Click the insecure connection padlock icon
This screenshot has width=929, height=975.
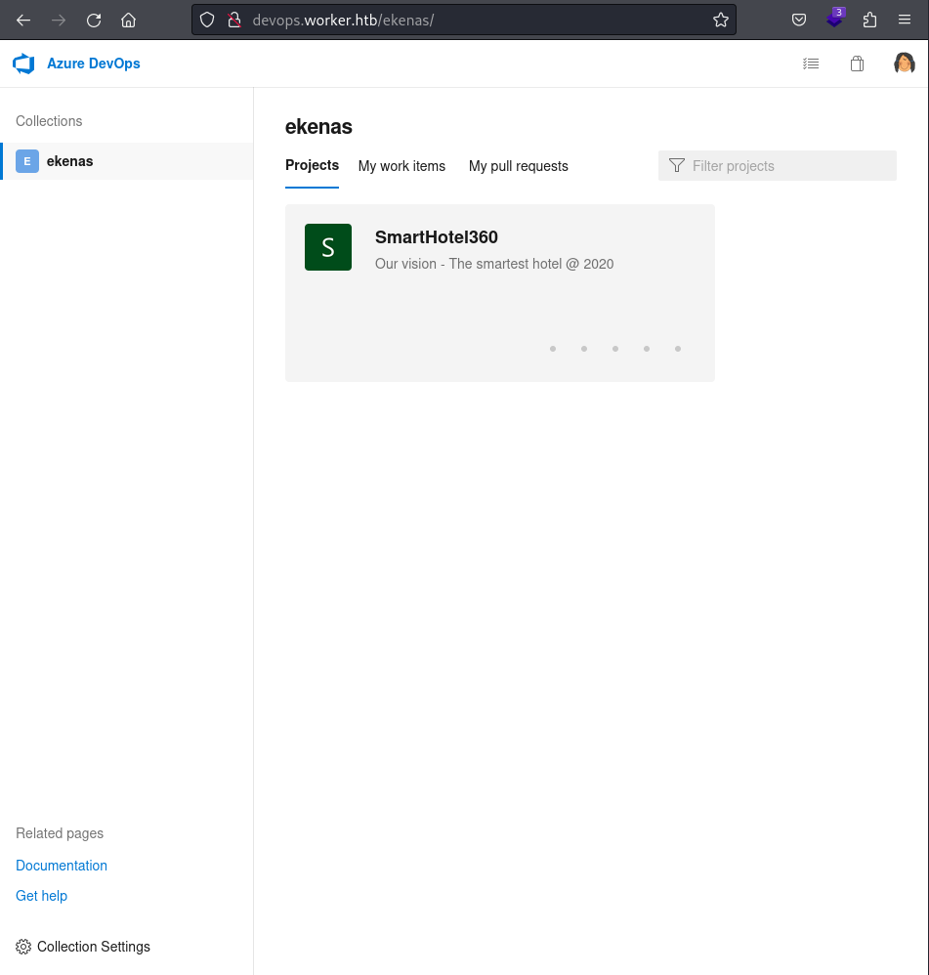pos(234,20)
